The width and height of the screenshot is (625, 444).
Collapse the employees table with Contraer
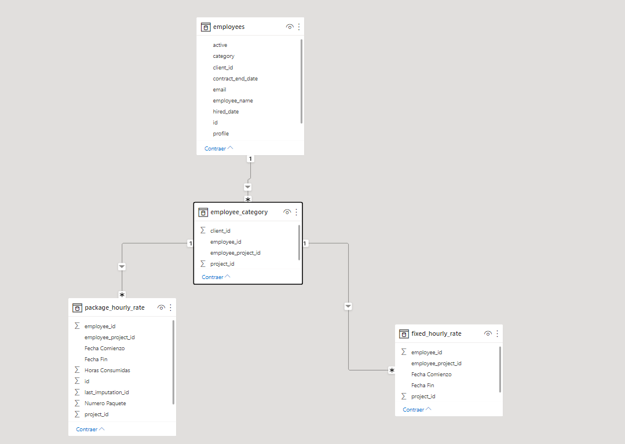tap(218, 149)
